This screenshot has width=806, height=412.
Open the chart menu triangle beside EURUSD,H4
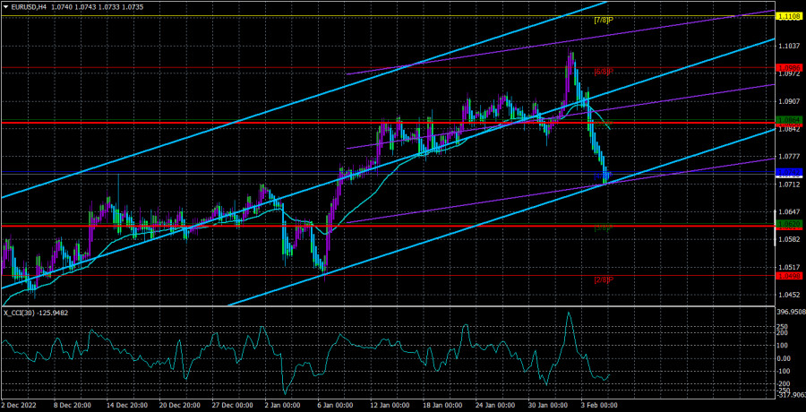5,5
